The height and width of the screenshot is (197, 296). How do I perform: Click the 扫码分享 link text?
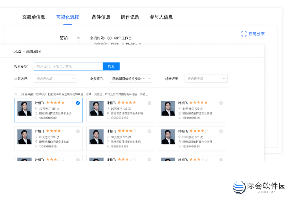256,34
